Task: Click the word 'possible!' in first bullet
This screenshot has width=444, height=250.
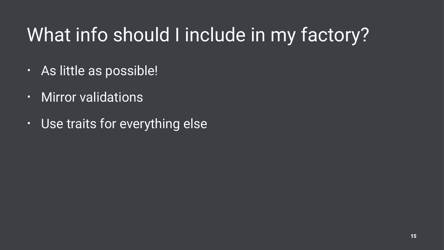Action: [x=131, y=72]
